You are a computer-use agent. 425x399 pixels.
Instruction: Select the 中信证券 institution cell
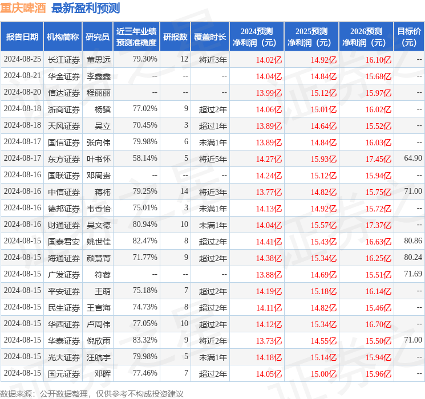point(64,192)
